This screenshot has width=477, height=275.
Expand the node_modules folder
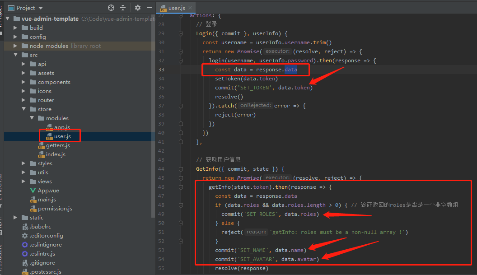(15, 46)
